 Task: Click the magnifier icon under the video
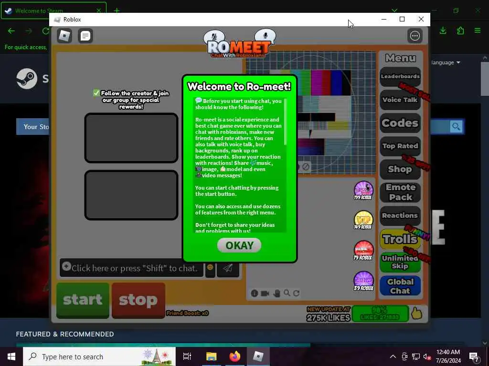click(x=287, y=293)
